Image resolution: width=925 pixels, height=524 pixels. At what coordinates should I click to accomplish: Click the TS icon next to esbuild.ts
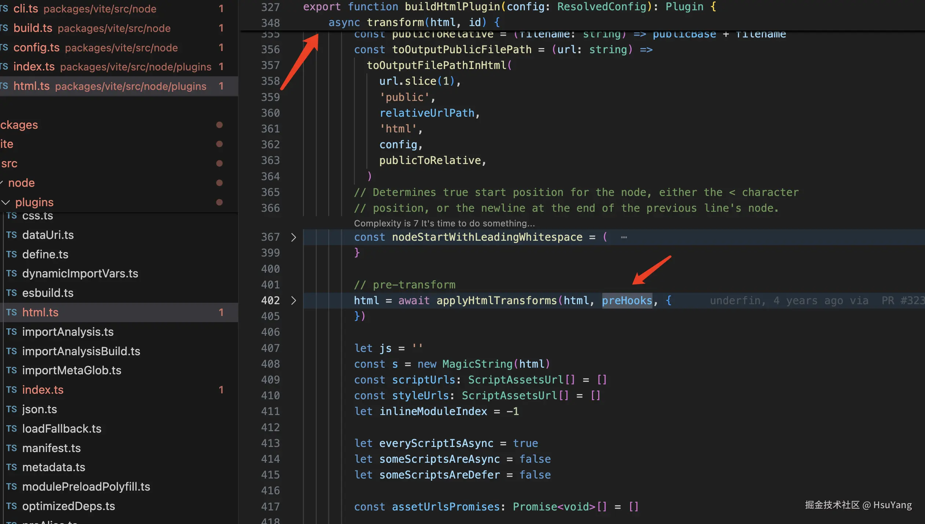(11, 293)
